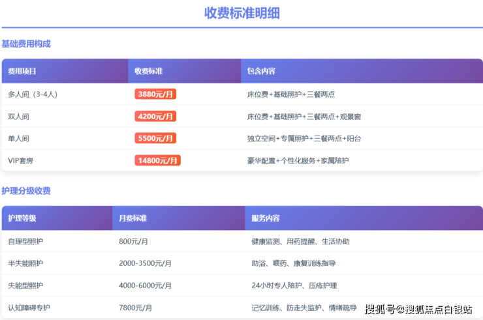Select the 服务内容 column header
483x320 pixels.
pyautogui.click(x=266, y=218)
